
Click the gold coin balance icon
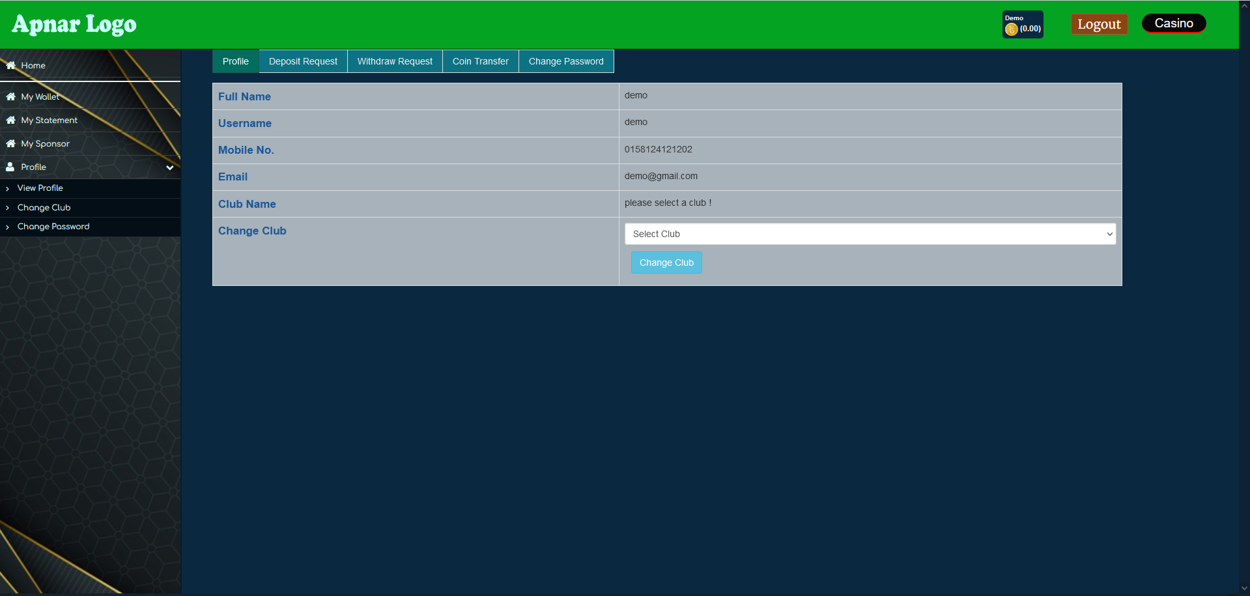(x=1011, y=29)
